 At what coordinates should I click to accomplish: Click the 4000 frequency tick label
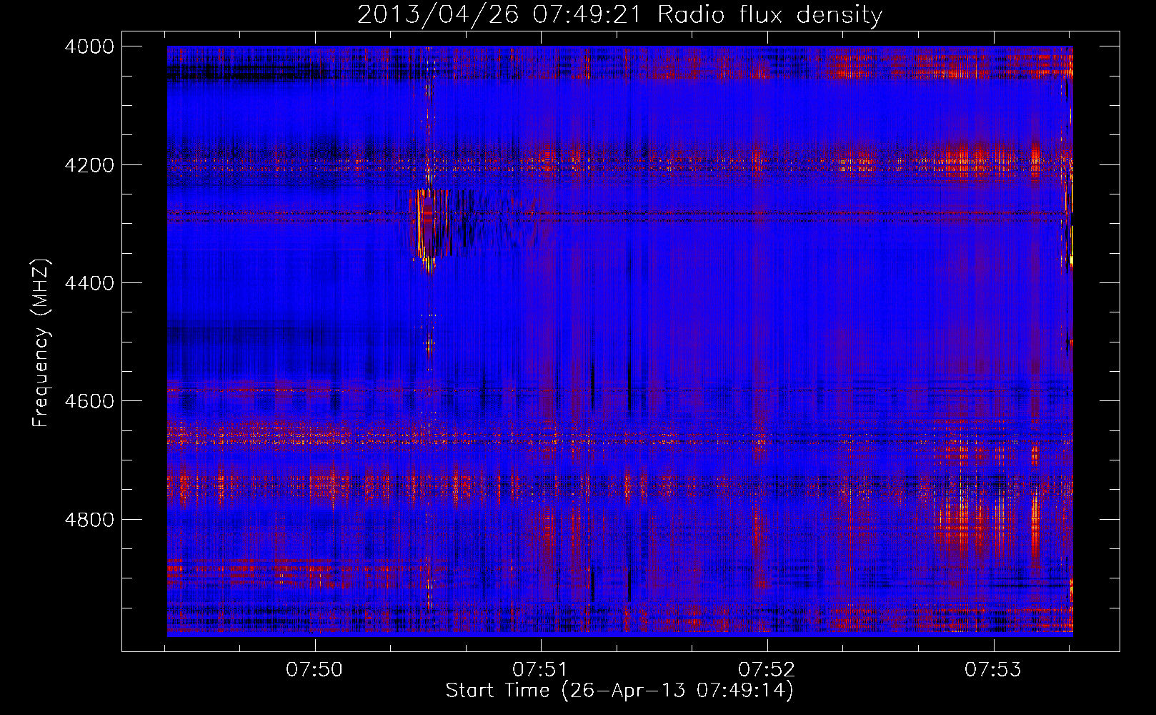pyautogui.click(x=89, y=46)
